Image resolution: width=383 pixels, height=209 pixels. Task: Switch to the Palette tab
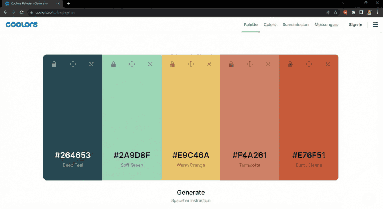251,25
